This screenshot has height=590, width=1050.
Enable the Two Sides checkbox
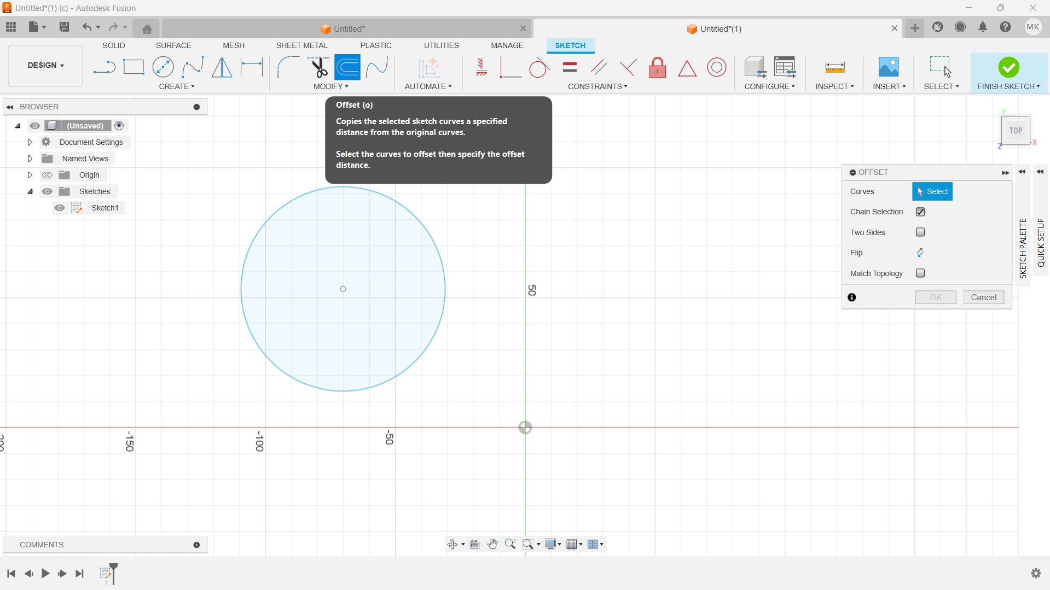click(920, 232)
